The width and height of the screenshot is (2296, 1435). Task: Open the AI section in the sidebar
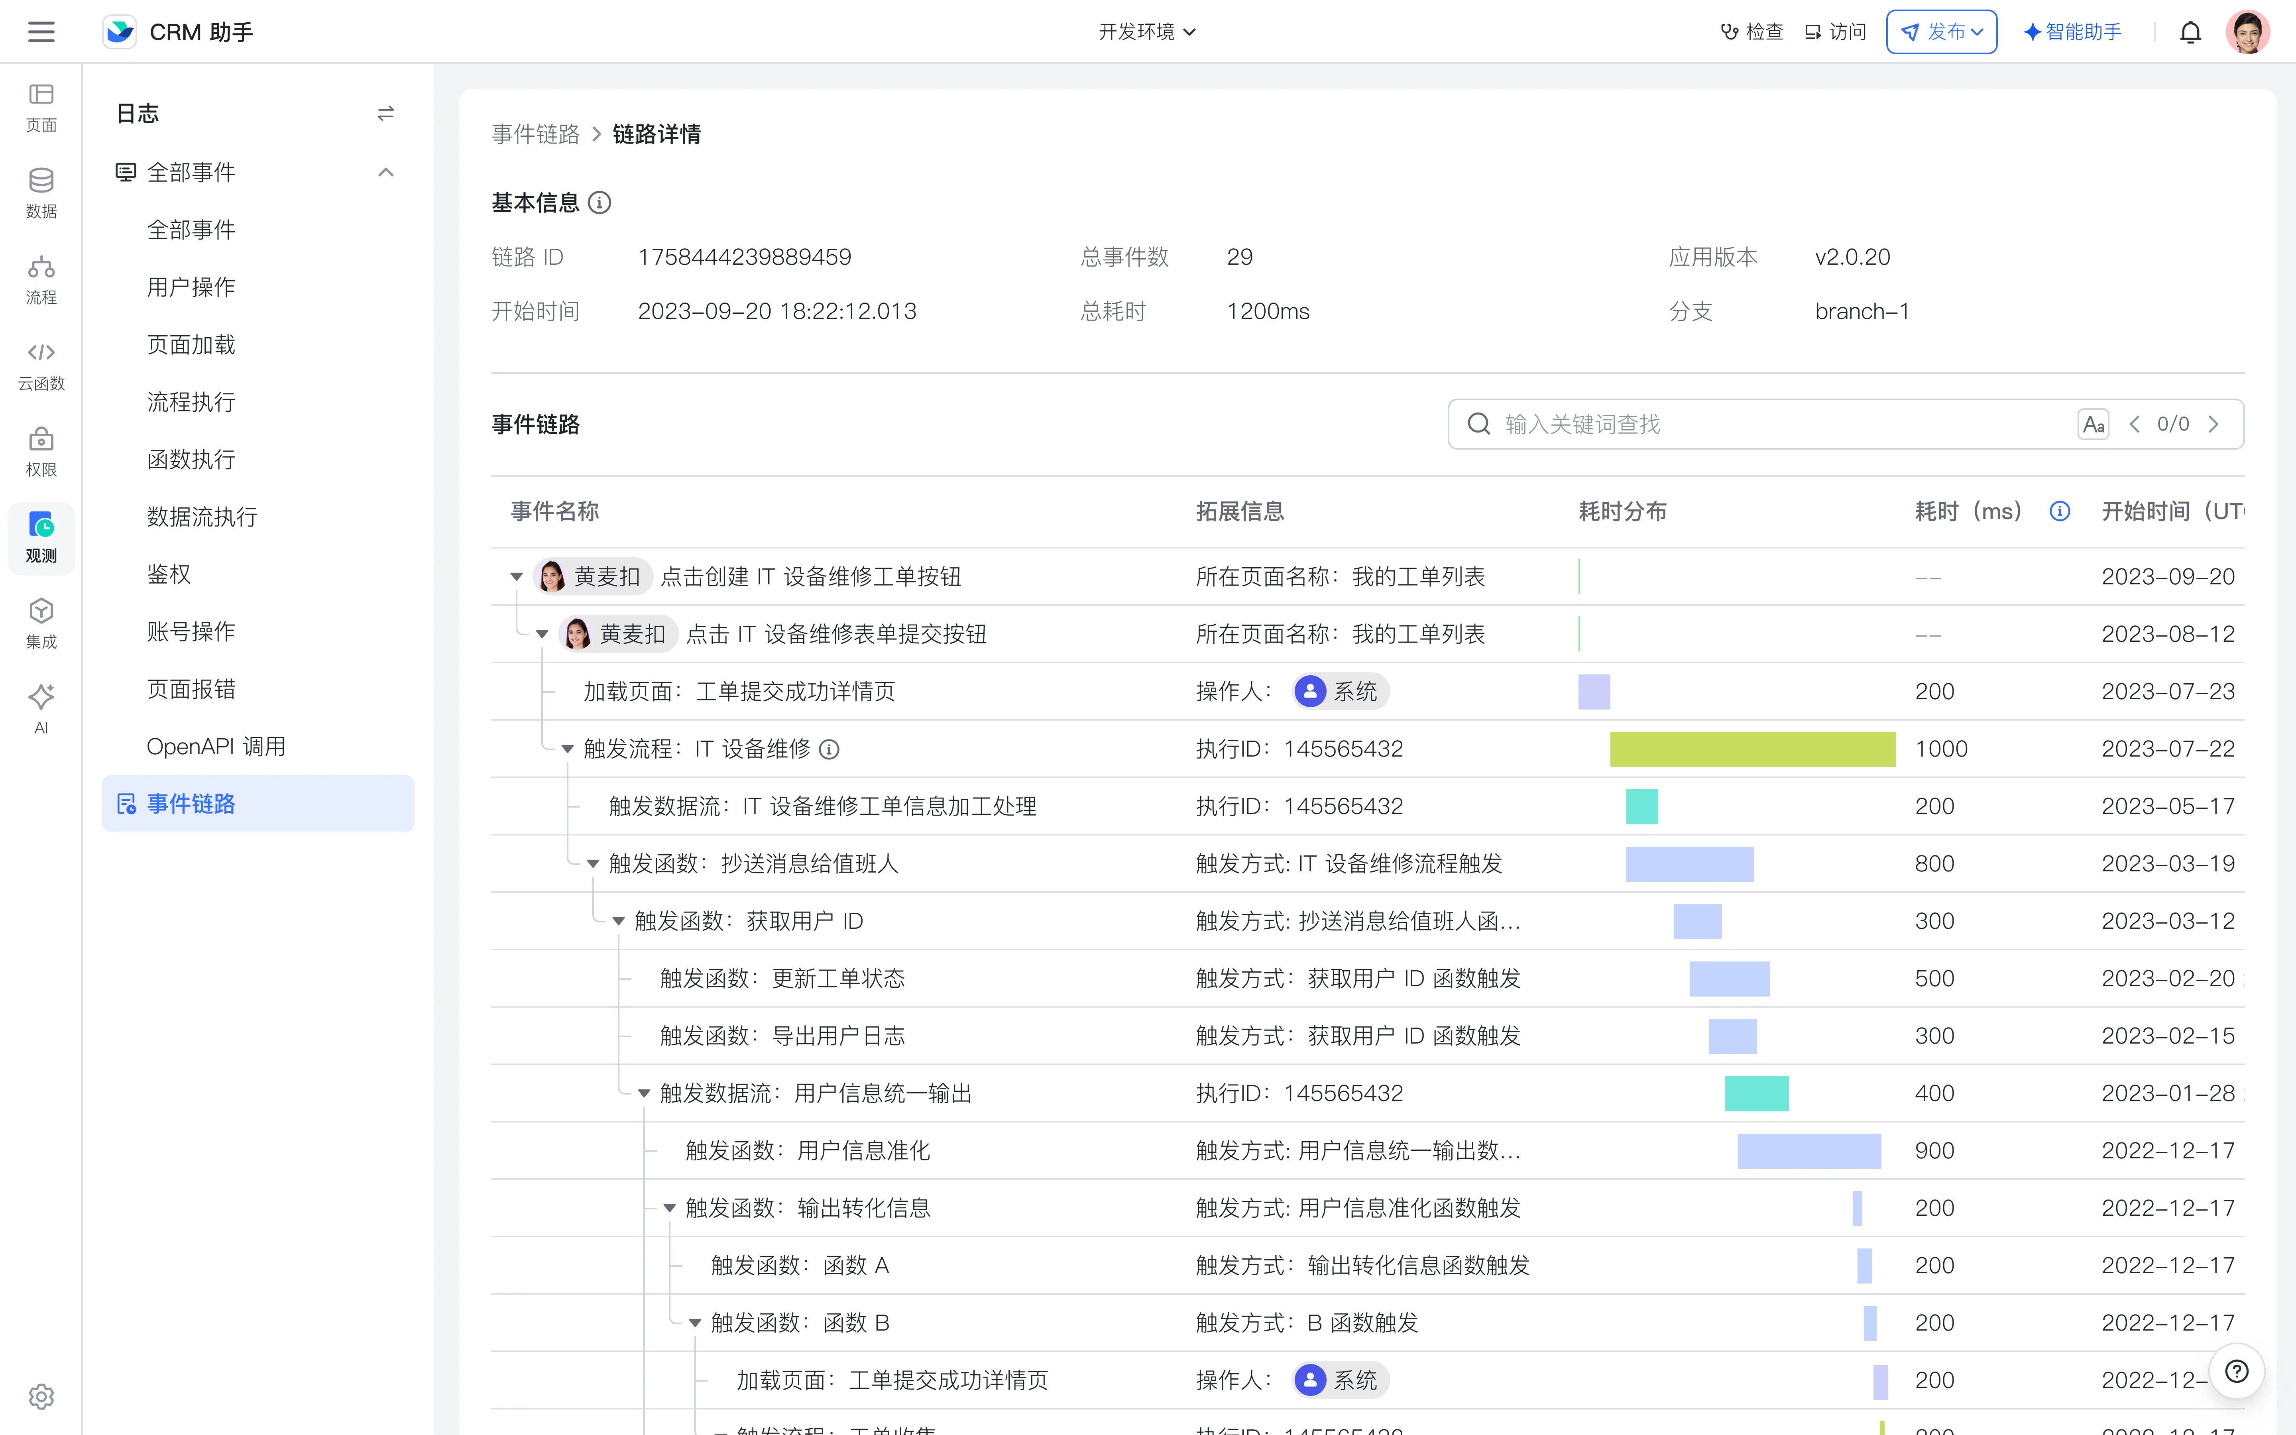point(41,710)
